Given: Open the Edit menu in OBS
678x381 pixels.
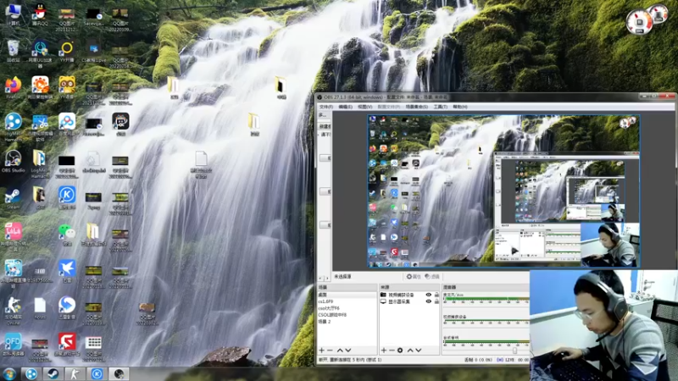Looking at the screenshot, I should coord(345,107).
